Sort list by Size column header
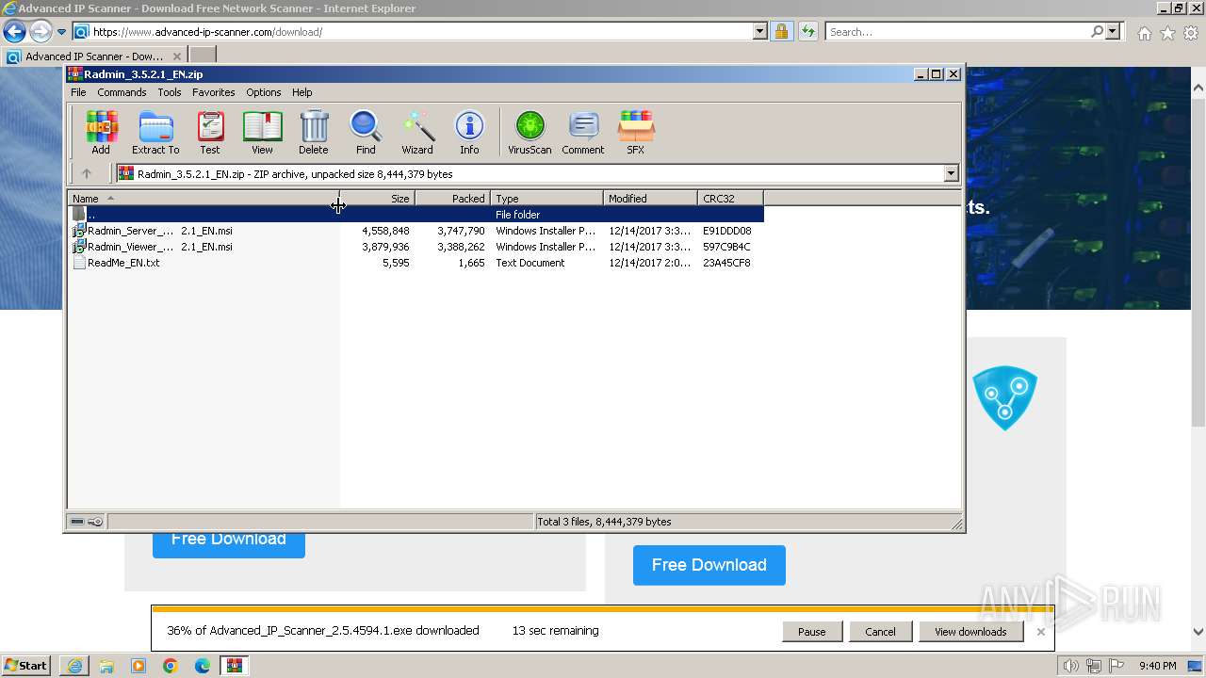 pos(377,198)
